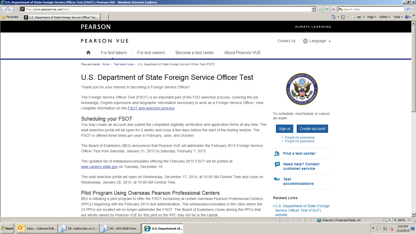Click the page scrollbar down arrow
This screenshot has width=416, height=234.
tap(413, 215)
